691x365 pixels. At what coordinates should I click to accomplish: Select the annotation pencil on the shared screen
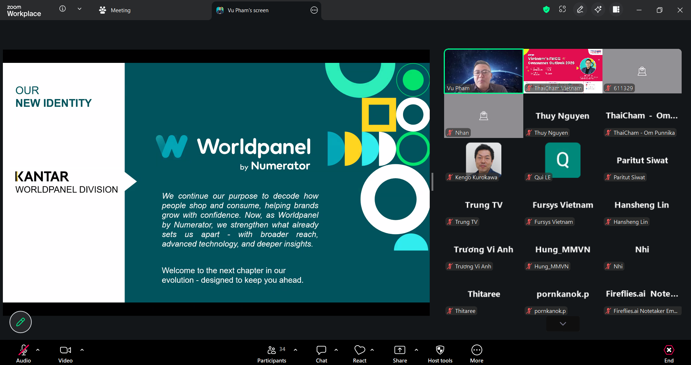pos(20,322)
